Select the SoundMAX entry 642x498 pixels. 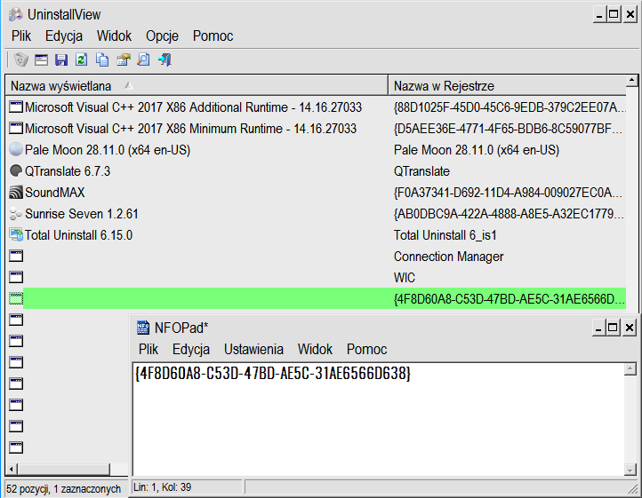55,192
